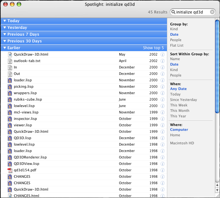Click info icon for viewer.lisp
The image size is (220, 198).
tap(162, 125)
